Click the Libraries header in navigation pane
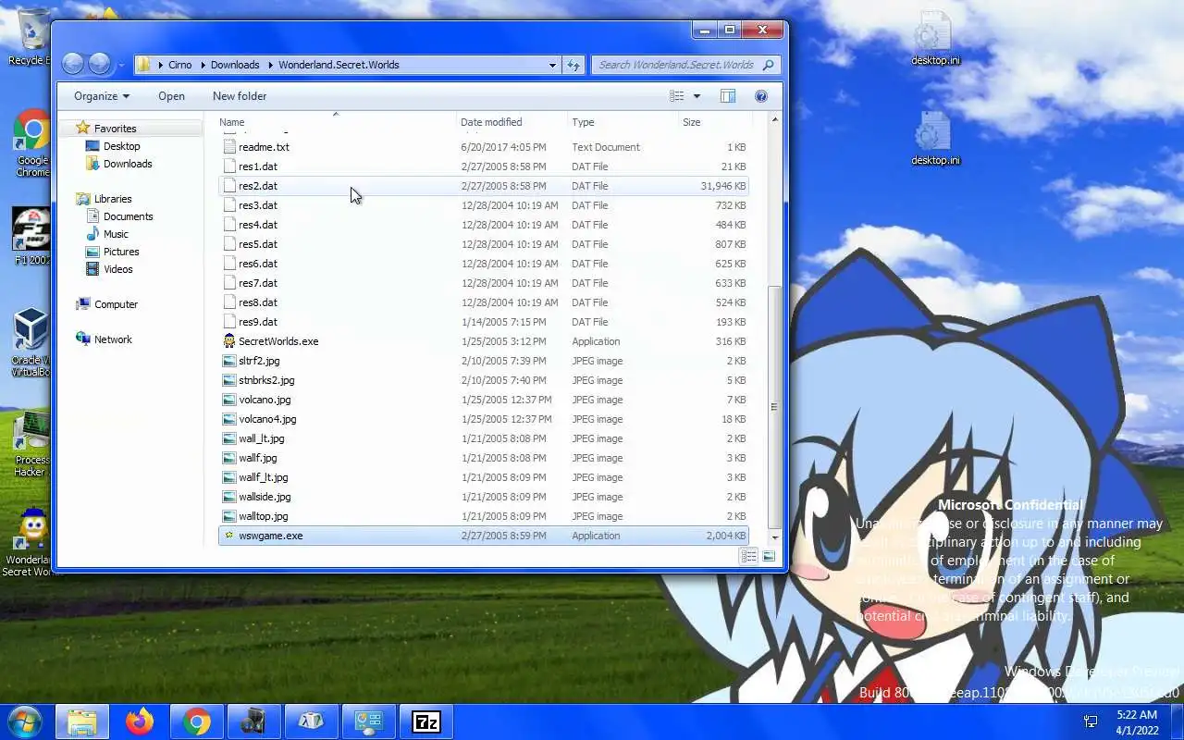 [113, 199]
